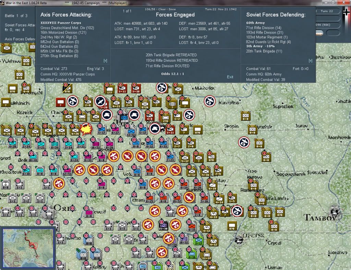Screen dimensions: 351x270
Task: Select the cyan unit labeled 6=18
Action: coord(26,171)
